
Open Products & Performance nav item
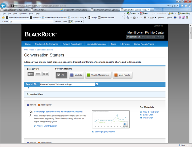(x=47, y=44)
